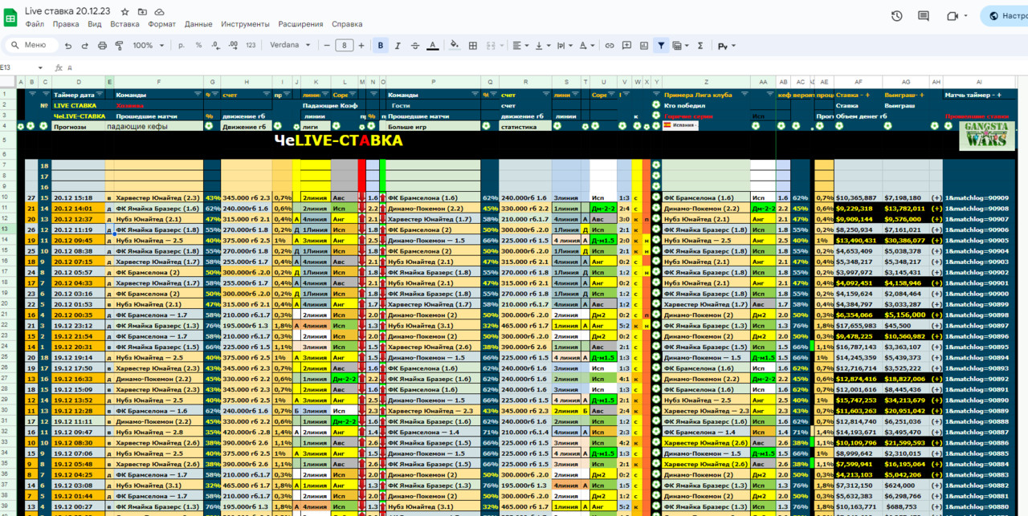Open text color picker
1028x516 pixels.
pos(433,46)
